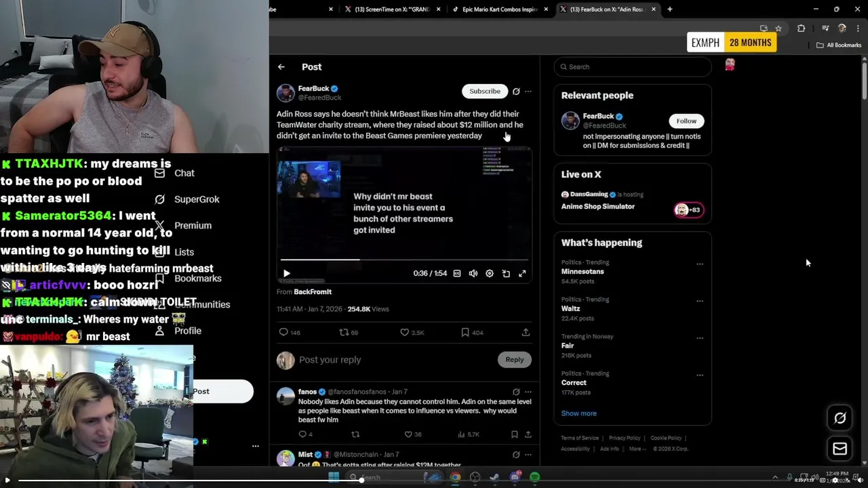Open the Terms of Service link
Image resolution: width=868 pixels, height=488 pixels.
coord(580,438)
